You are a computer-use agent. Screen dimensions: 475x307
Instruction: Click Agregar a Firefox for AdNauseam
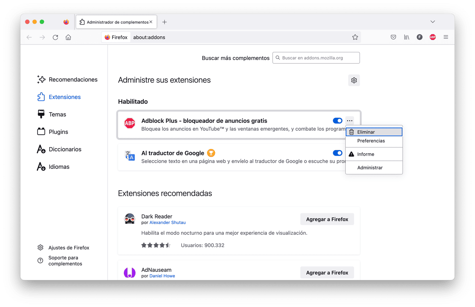(x=327, y=273)
